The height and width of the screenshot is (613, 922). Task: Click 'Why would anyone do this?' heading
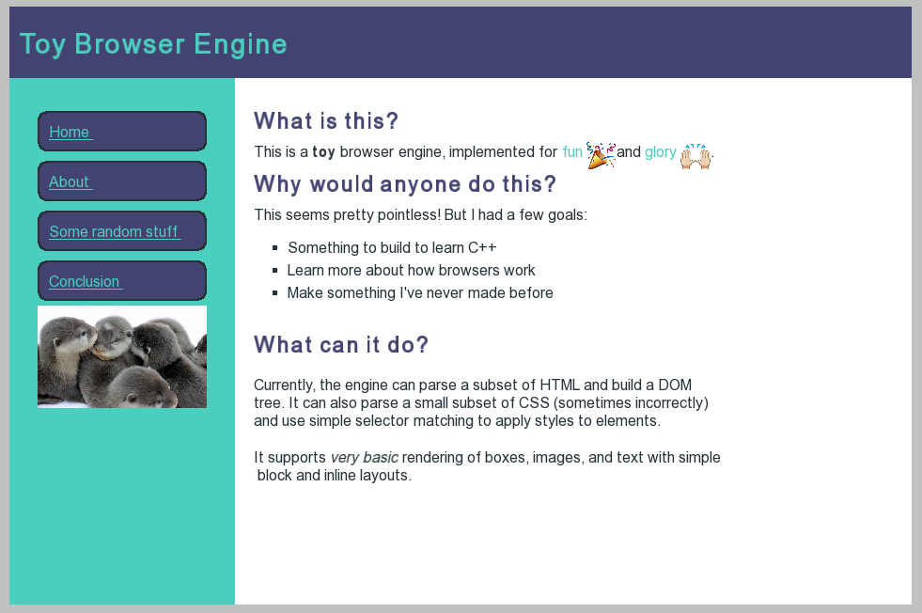tap(405, 183)
